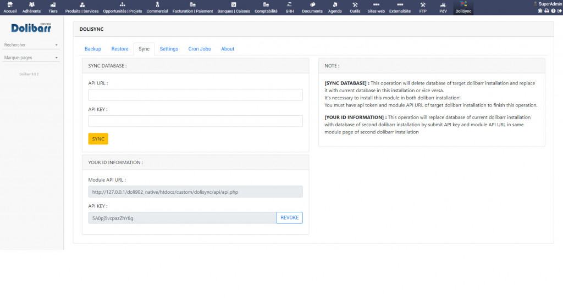Open the Commercial menu
Image resolution: width=563 pixels, height=298 pixels.
[x=157, y=8]
